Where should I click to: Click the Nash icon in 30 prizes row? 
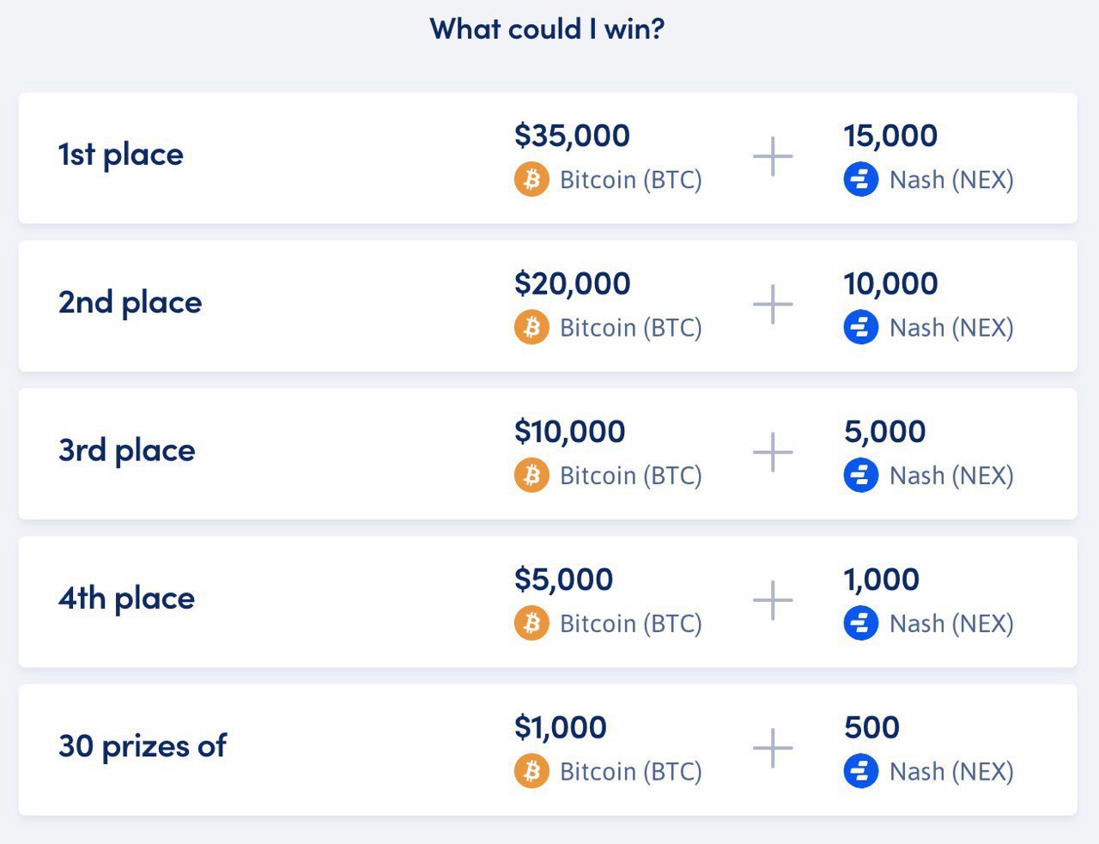coord(860,771)
